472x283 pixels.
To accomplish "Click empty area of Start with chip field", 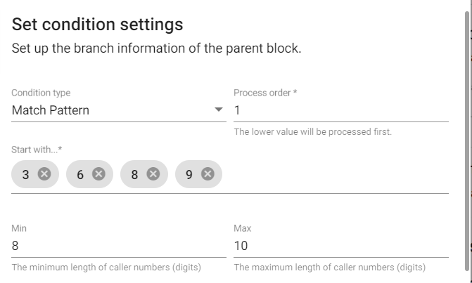I will tap(334, 174).
